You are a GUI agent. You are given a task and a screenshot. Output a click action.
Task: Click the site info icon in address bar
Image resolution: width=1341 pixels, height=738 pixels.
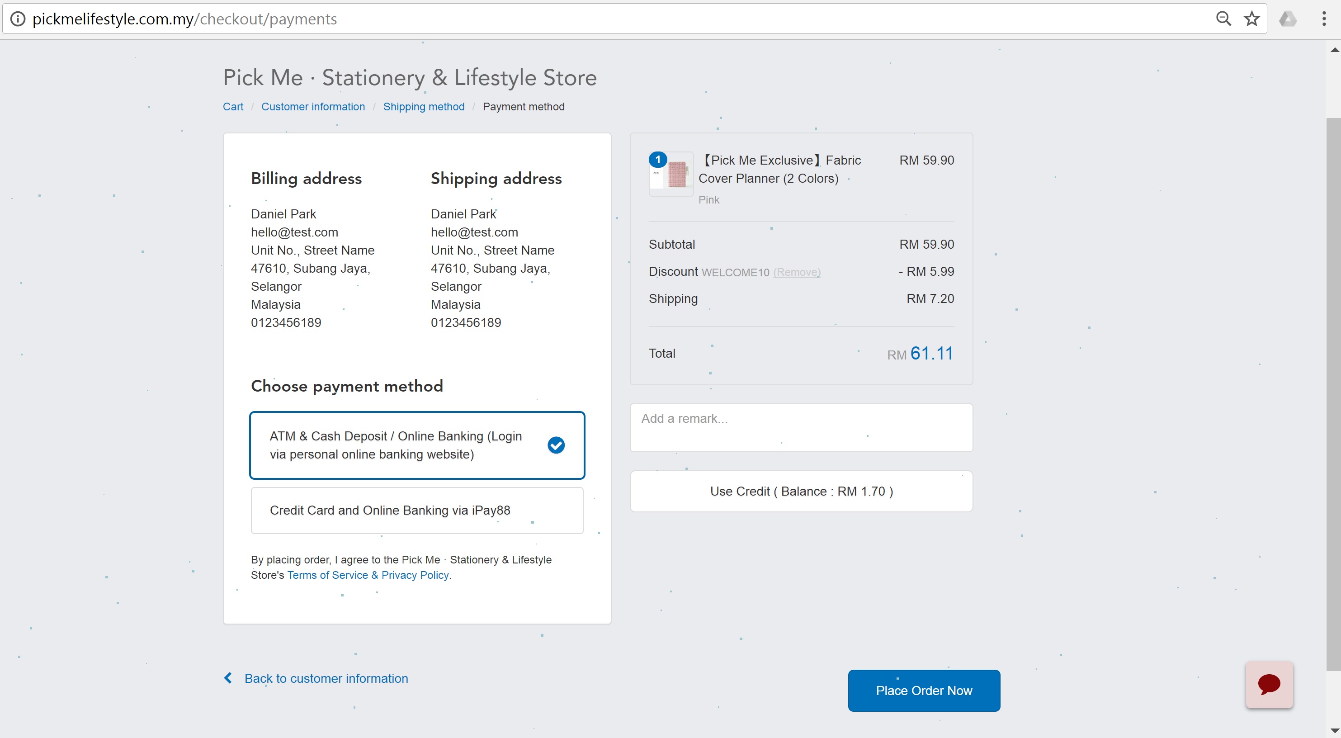point(18,19)
